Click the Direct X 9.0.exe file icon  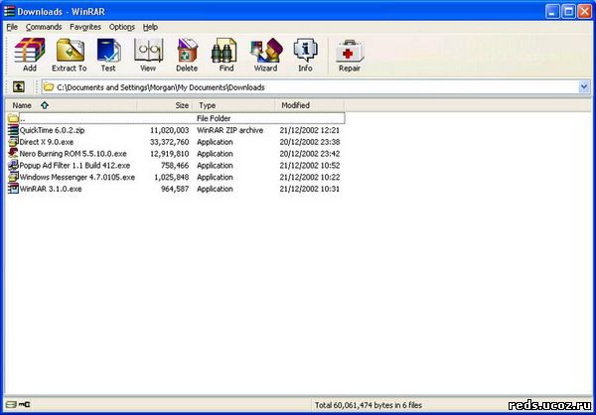pos(13,142)
